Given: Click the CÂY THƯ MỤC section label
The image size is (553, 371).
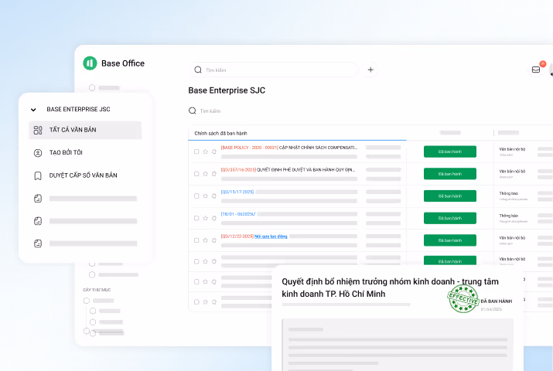Looking at the screenshot, I should click(97, 290).
